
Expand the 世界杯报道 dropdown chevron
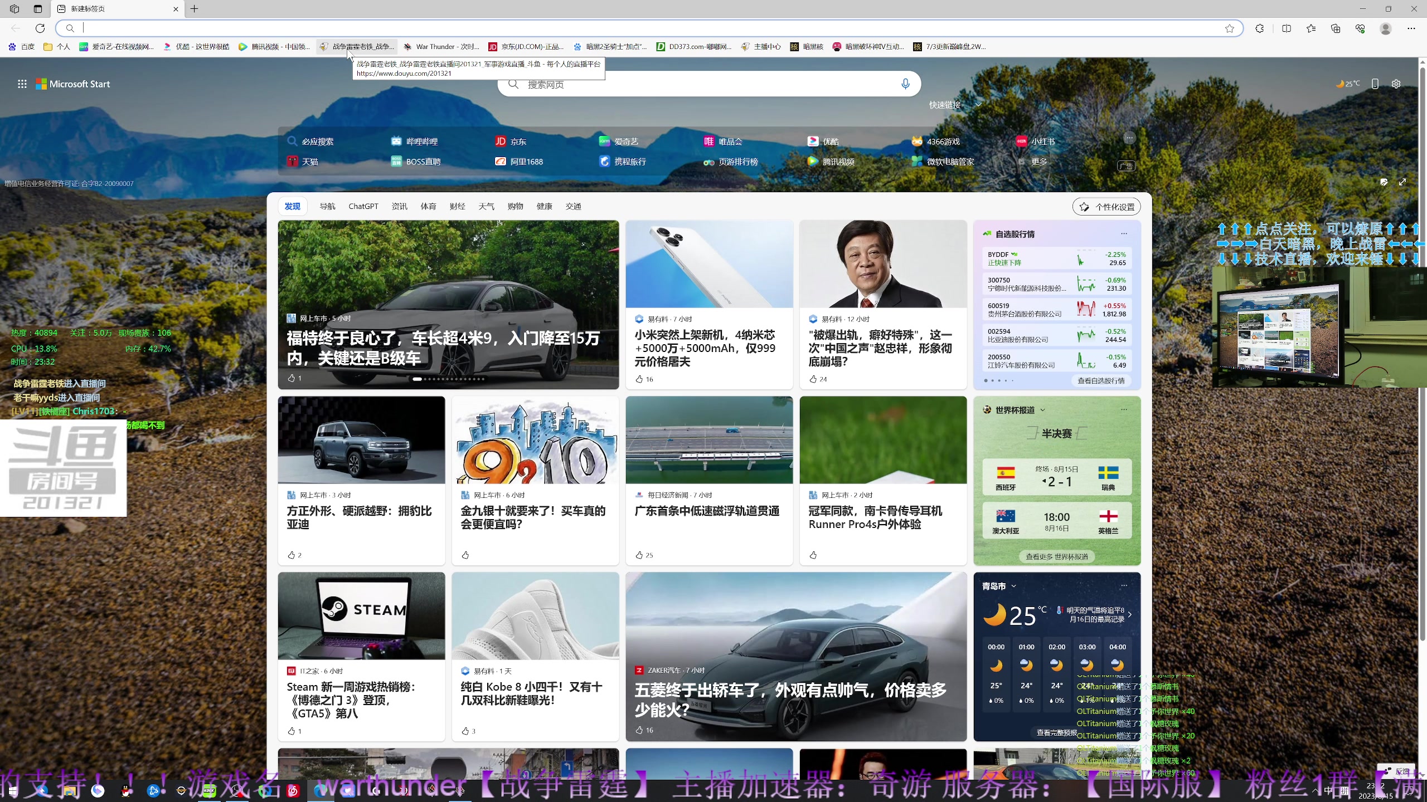(x=1043, y=409)
